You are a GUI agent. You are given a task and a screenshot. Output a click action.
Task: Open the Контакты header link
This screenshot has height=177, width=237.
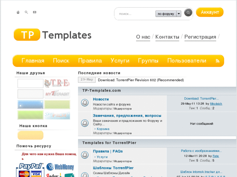pos(167,37)
